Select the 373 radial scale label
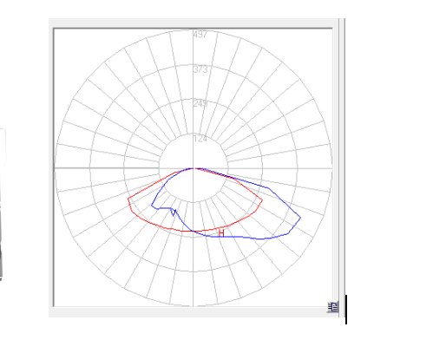446x353 pixels. tap(200, 69)
